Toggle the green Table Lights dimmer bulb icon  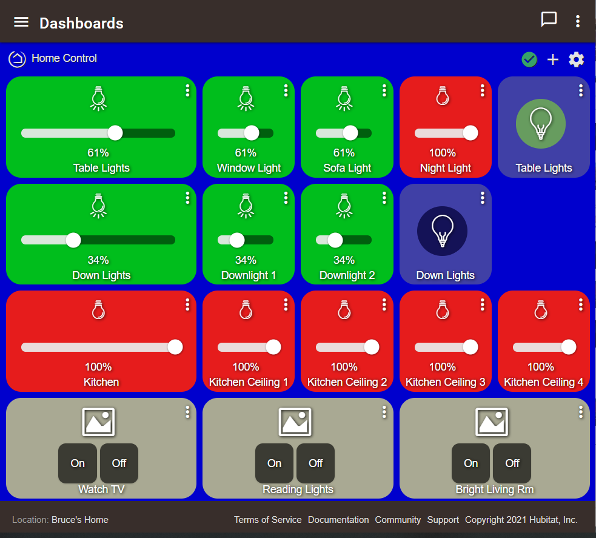tap(98, 98)
